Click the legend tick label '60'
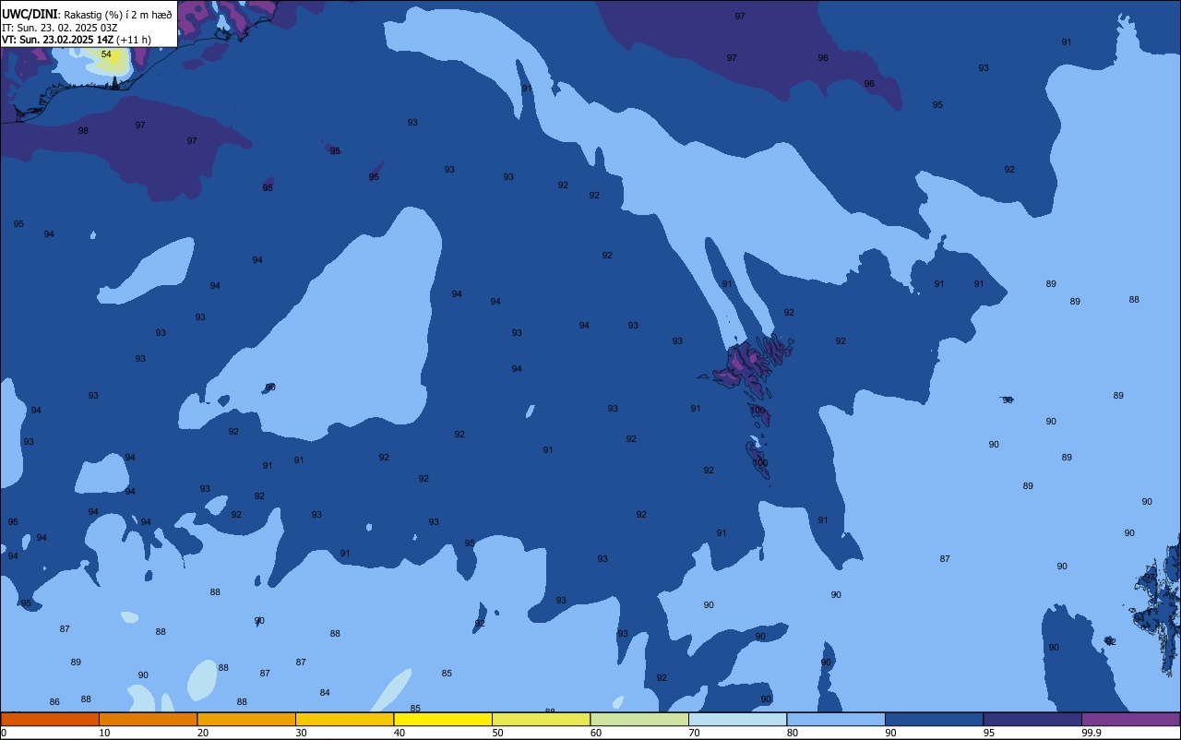 [595, 733]
